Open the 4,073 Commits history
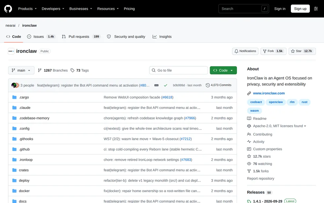Viewport: 324px width, 203px height. [x=219, y=85]
